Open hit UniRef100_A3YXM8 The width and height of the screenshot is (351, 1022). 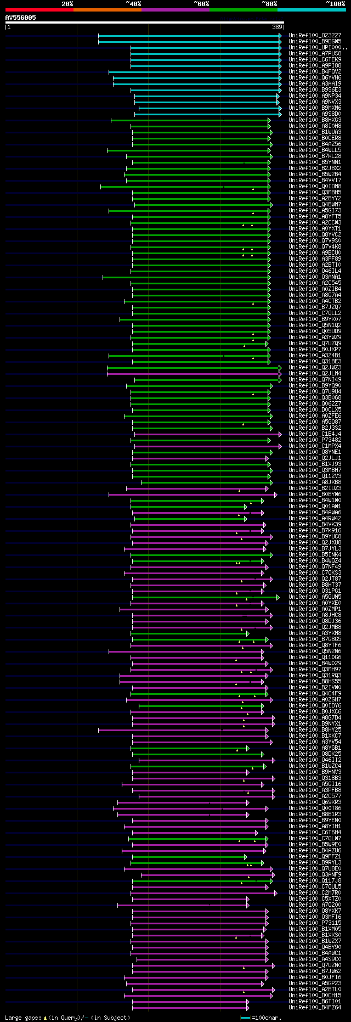click(x=315, y=633)
